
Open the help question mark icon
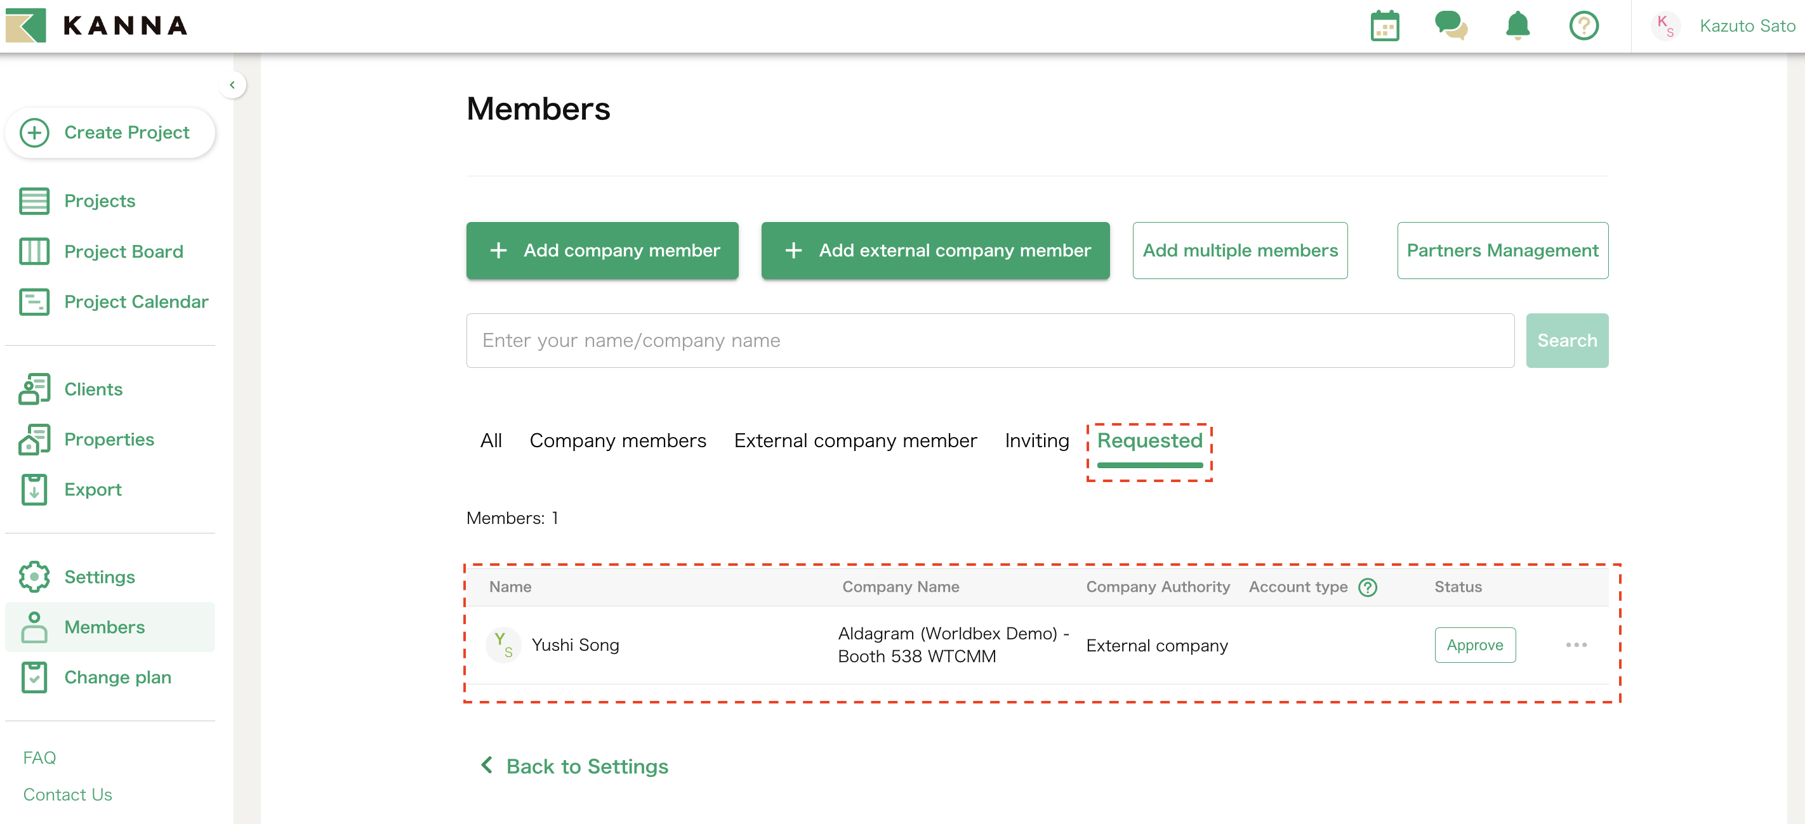tap(1584, 26)
